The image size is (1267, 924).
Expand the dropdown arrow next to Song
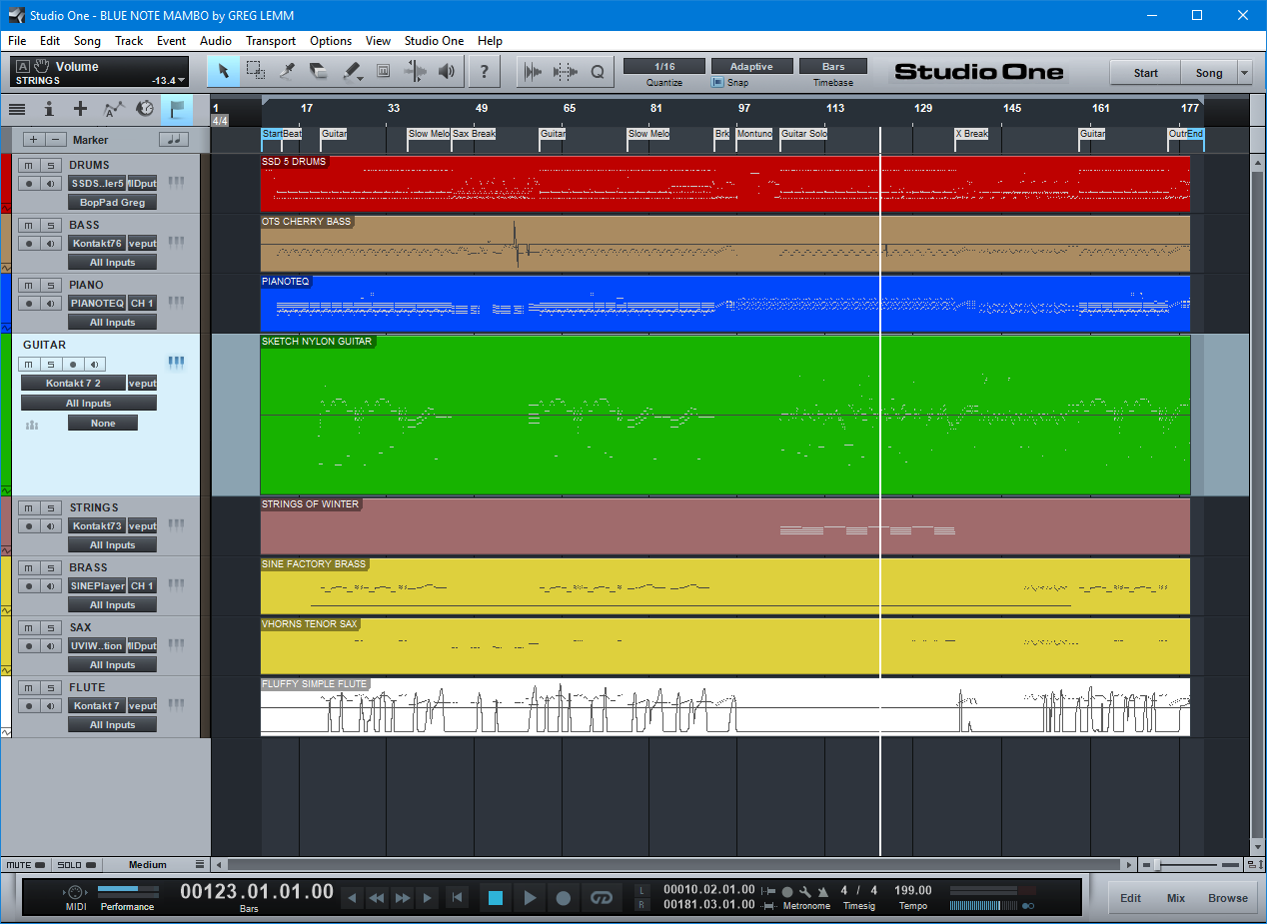tap(1244, 72)
